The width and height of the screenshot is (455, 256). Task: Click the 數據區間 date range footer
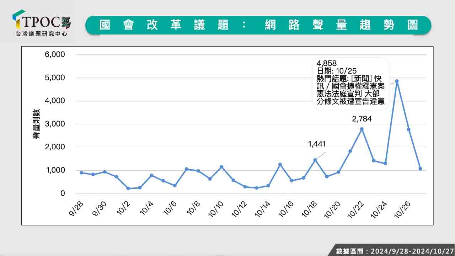395,251
